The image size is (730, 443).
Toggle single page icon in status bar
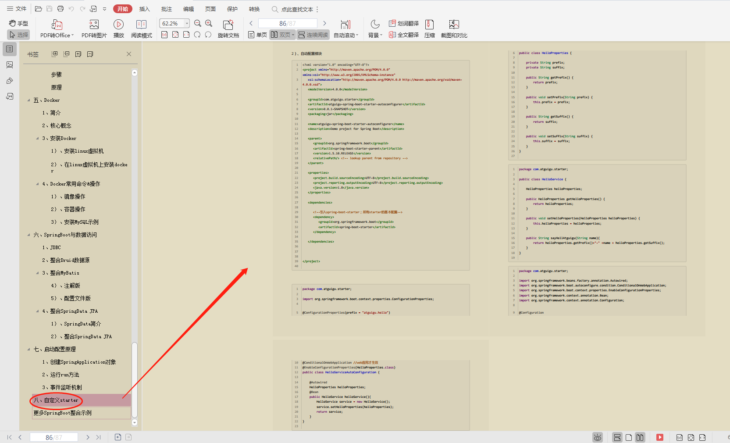tap(629, 437)
